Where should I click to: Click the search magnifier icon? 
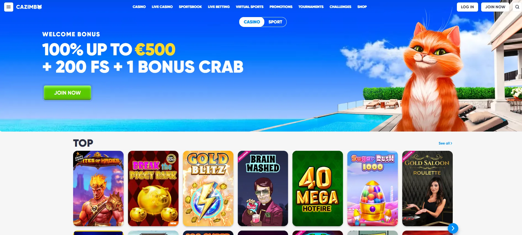(x=517, y=7)
